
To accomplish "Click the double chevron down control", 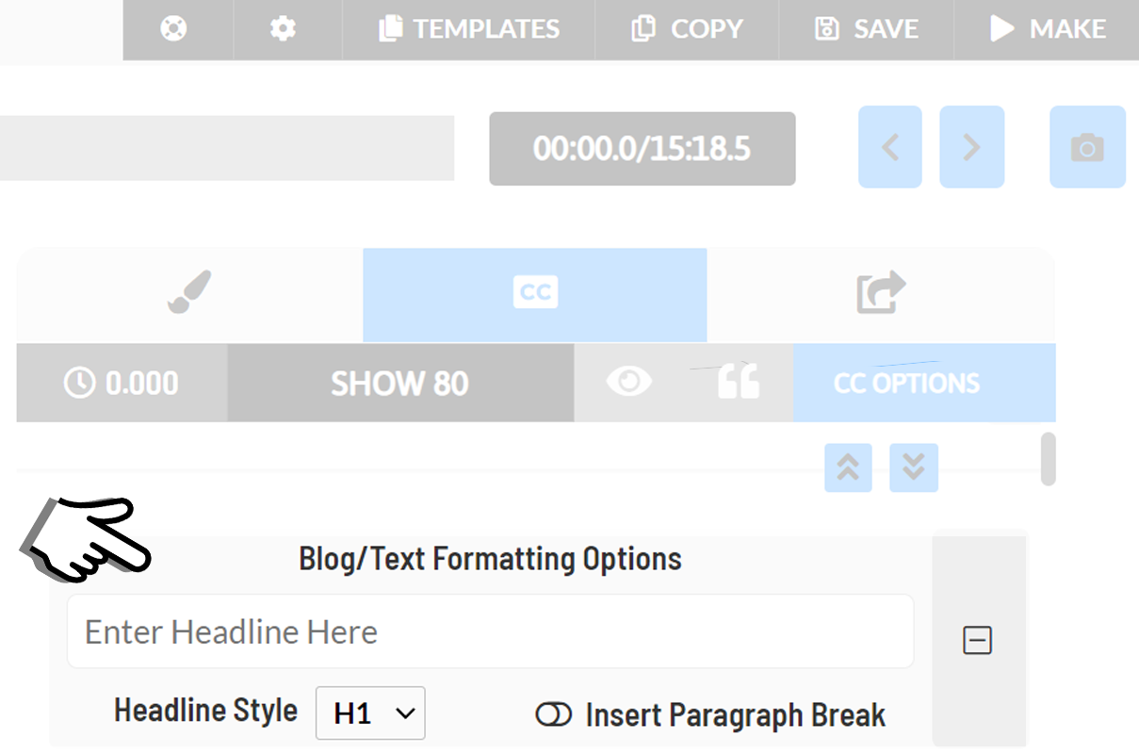I will coord(913,467).
